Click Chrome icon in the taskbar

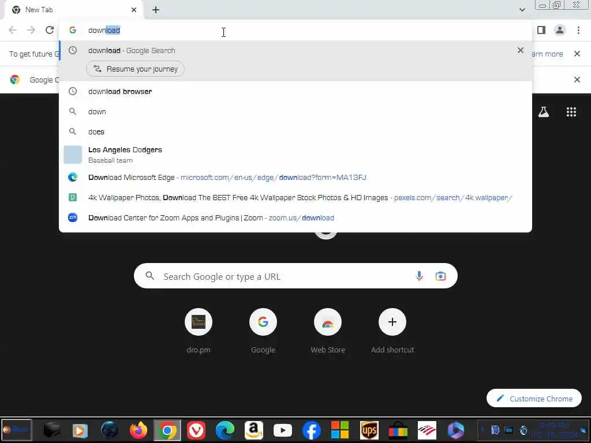167,430
